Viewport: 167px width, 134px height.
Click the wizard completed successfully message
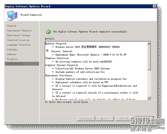[x=90, y=32]
